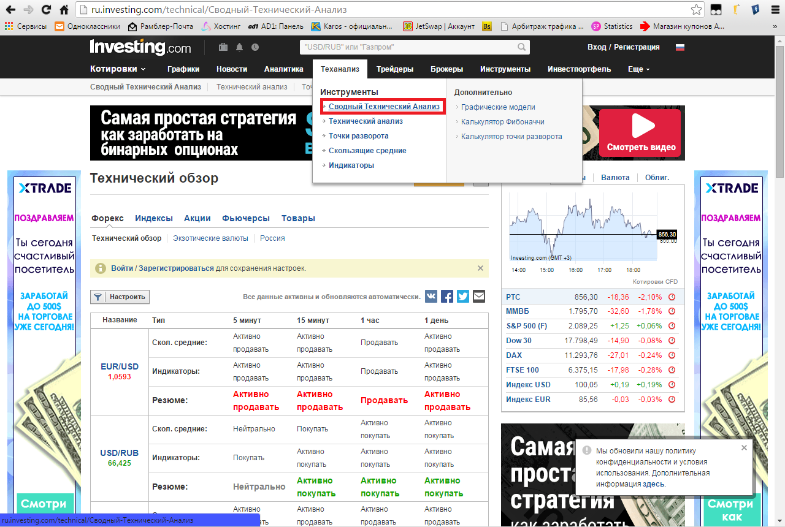Expand the Еще dropdown
Screen dimensions: 785x527
click(x=638, y=69)
